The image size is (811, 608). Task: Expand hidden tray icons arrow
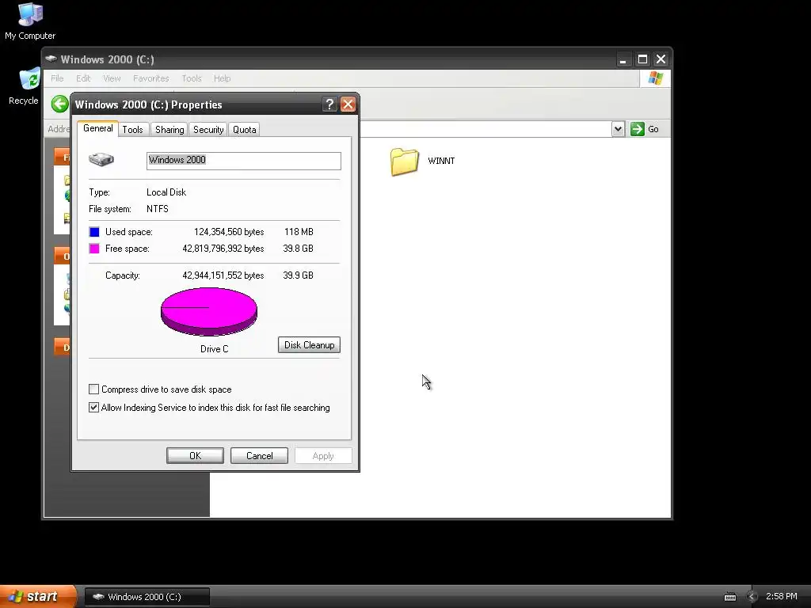pyautogui.click(x=752, y=597)
